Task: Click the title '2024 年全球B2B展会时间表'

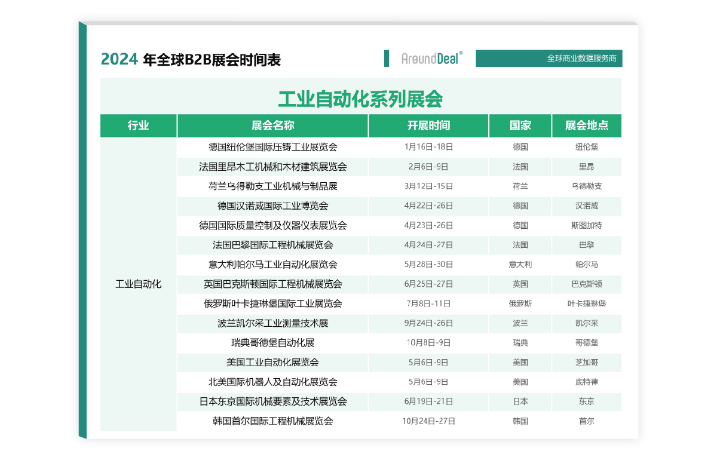Action: [x=191, y=59]
